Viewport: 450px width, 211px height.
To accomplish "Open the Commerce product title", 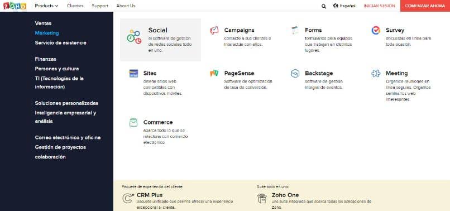I will (158, 123).
